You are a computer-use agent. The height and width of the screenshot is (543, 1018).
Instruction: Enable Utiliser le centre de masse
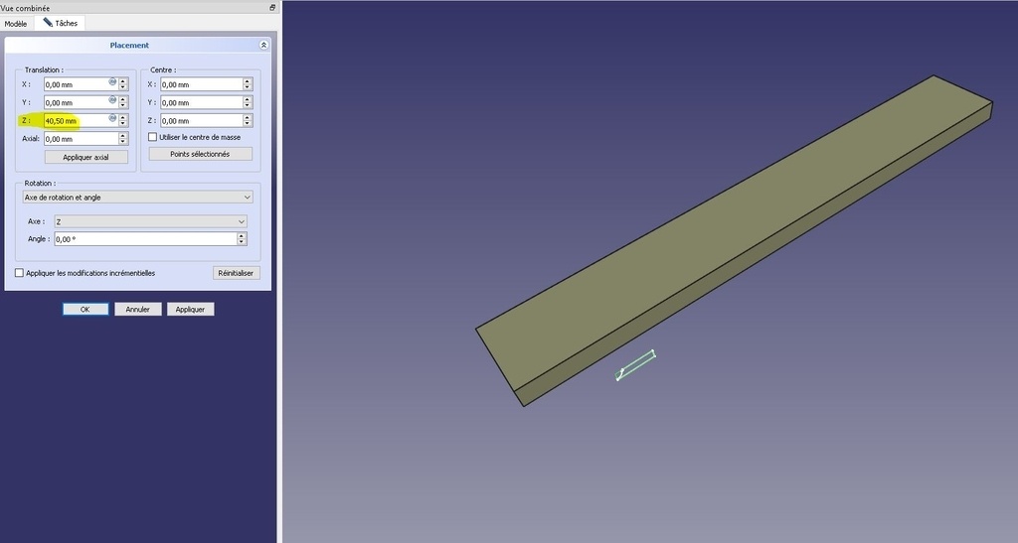pos(152,137)
